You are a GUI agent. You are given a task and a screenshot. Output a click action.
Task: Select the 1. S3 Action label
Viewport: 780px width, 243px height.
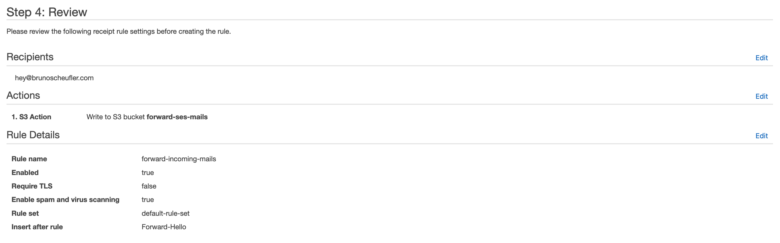point(31,117)
